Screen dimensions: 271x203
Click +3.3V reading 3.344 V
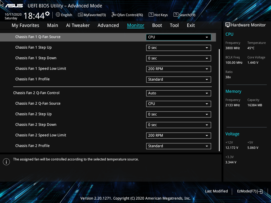231,162
